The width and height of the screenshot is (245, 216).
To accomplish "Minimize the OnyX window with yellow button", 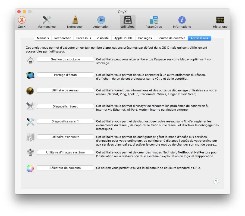I will pos(24,12).
